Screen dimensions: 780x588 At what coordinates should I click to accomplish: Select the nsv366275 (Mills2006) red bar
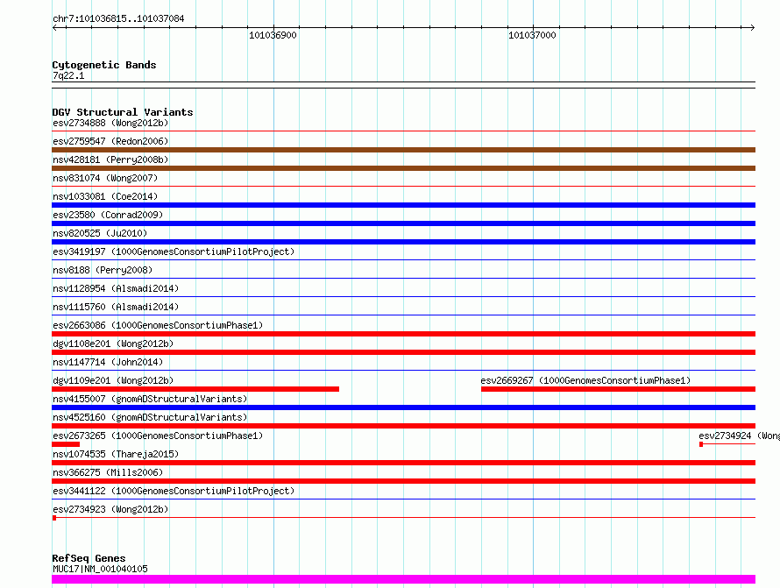(403, 481)
